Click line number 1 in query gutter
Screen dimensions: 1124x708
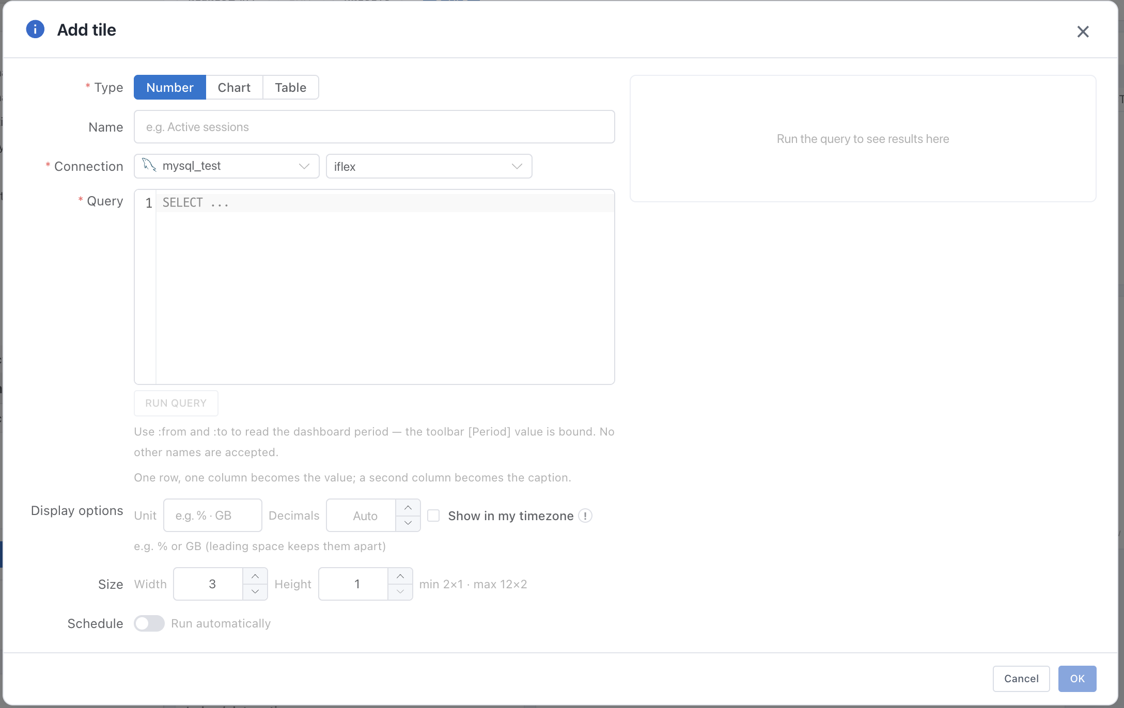click(x=148, y=203)
